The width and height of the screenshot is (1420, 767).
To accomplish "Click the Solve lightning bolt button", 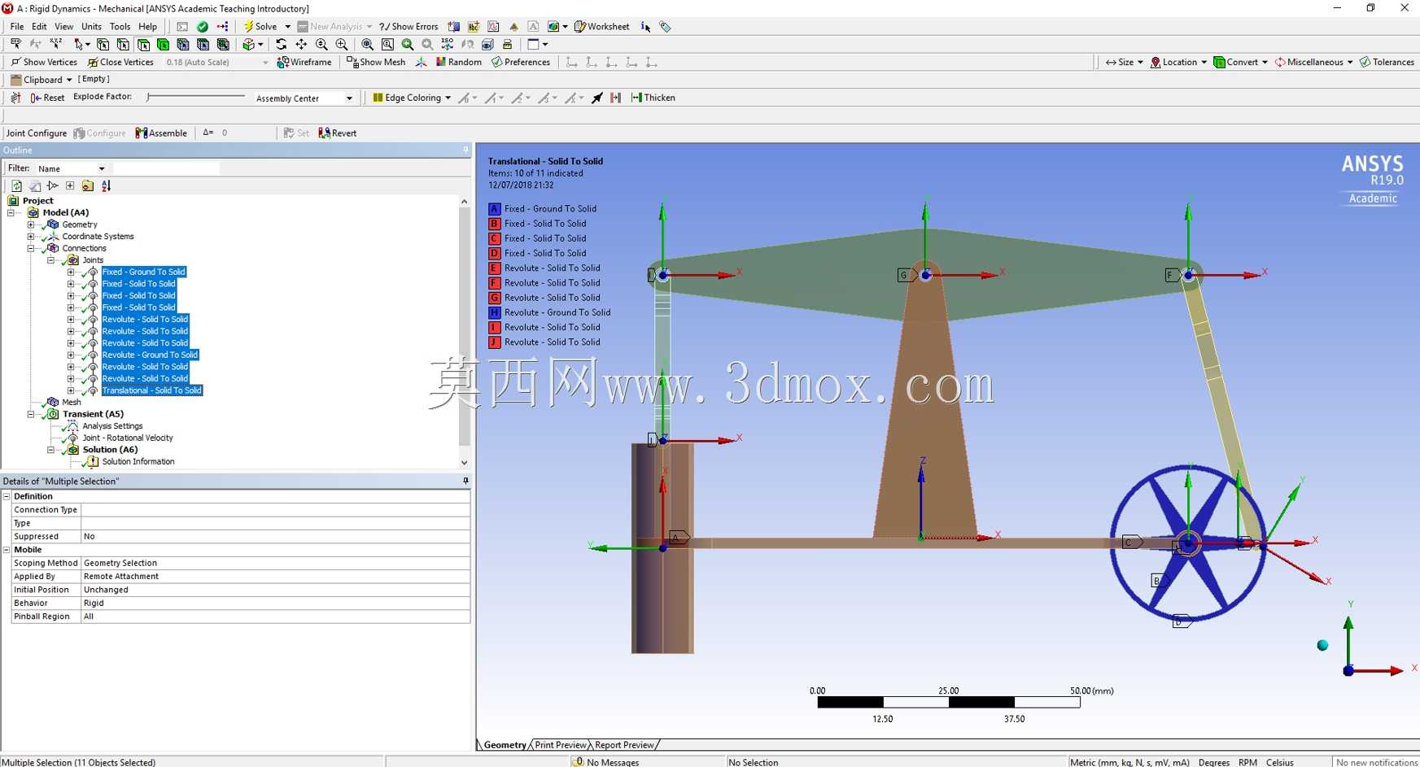I will (x=260, y=27).
